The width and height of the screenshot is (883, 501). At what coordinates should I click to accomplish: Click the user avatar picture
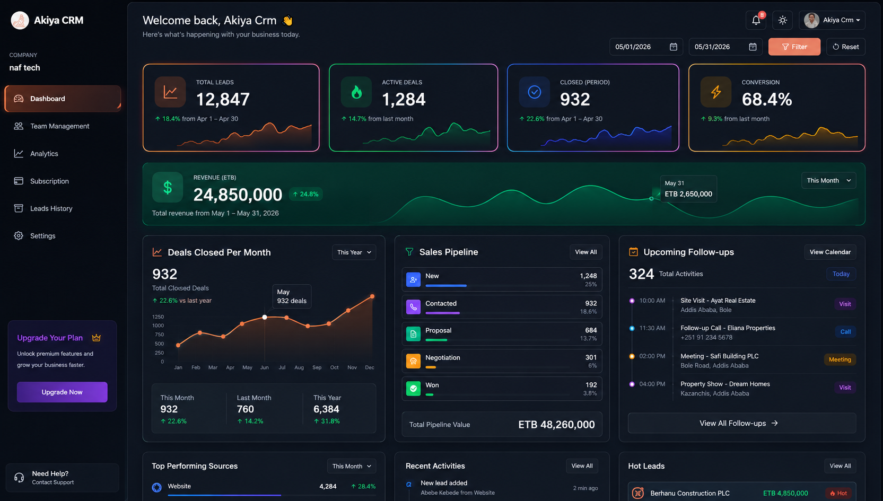click(811, 20)
